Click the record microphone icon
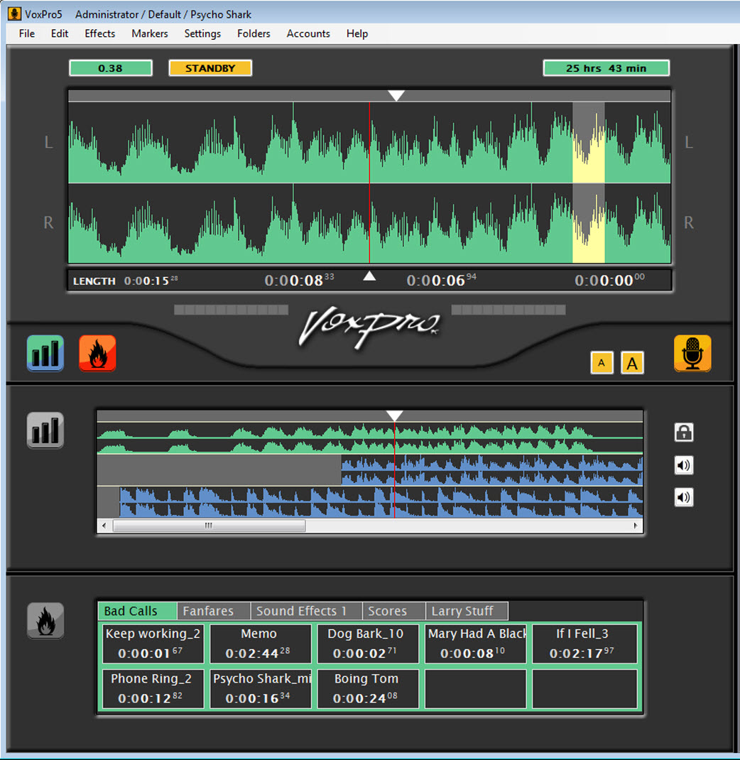 click(x=692, y=354)
